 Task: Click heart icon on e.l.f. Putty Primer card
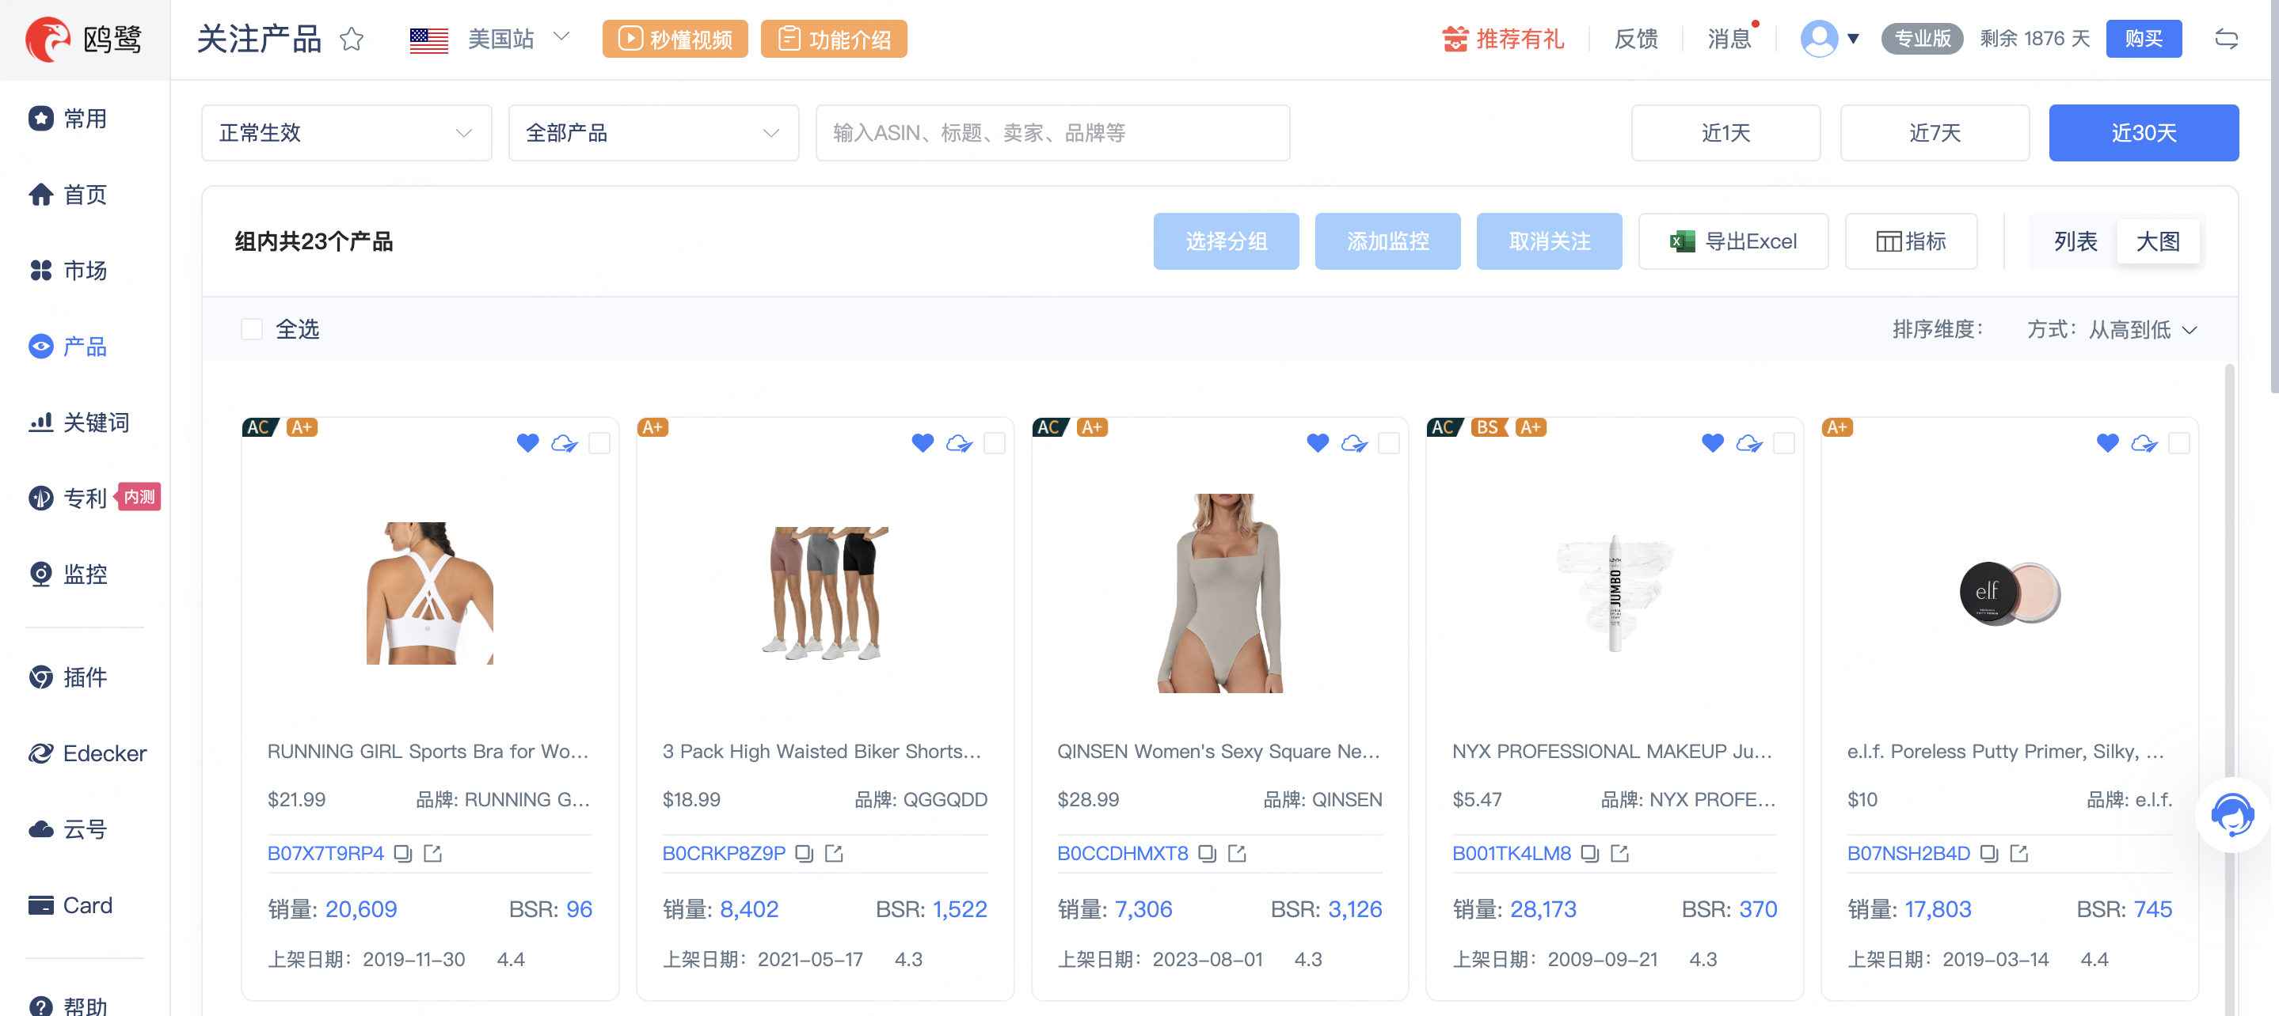(2107, 442)
